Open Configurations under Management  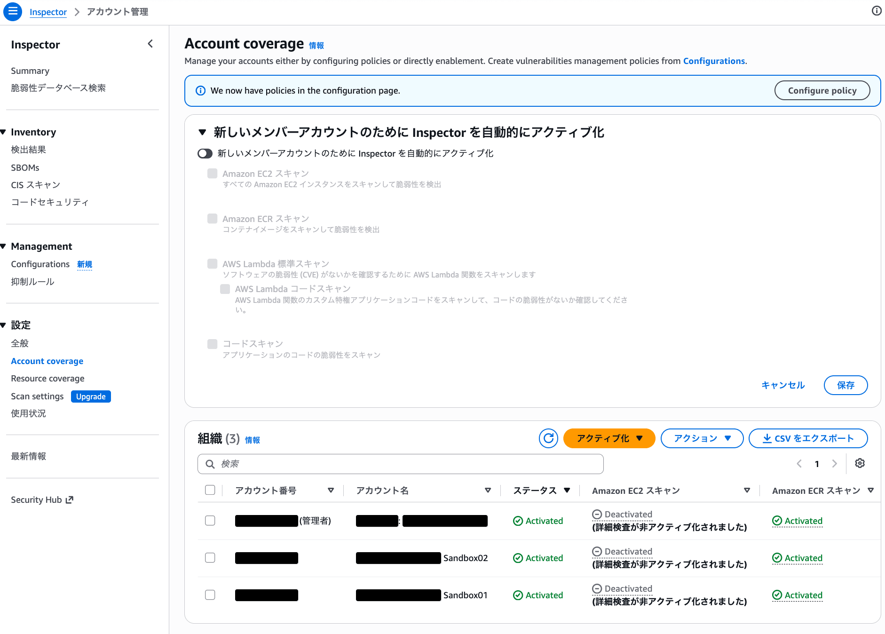pos(40,264)
